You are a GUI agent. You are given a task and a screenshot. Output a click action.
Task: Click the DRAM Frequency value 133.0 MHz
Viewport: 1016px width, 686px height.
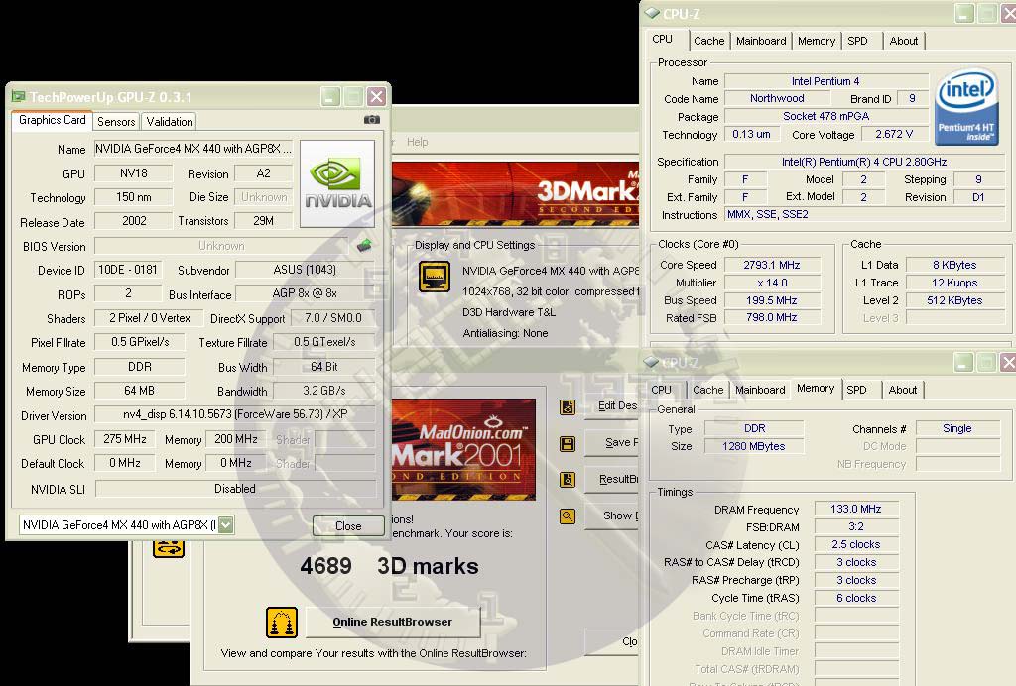pyautogui.click(x=856, y=509)
